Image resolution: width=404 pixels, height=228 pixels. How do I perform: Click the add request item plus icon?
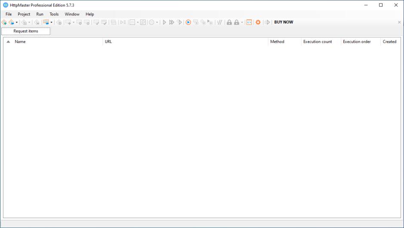point(68,22)
